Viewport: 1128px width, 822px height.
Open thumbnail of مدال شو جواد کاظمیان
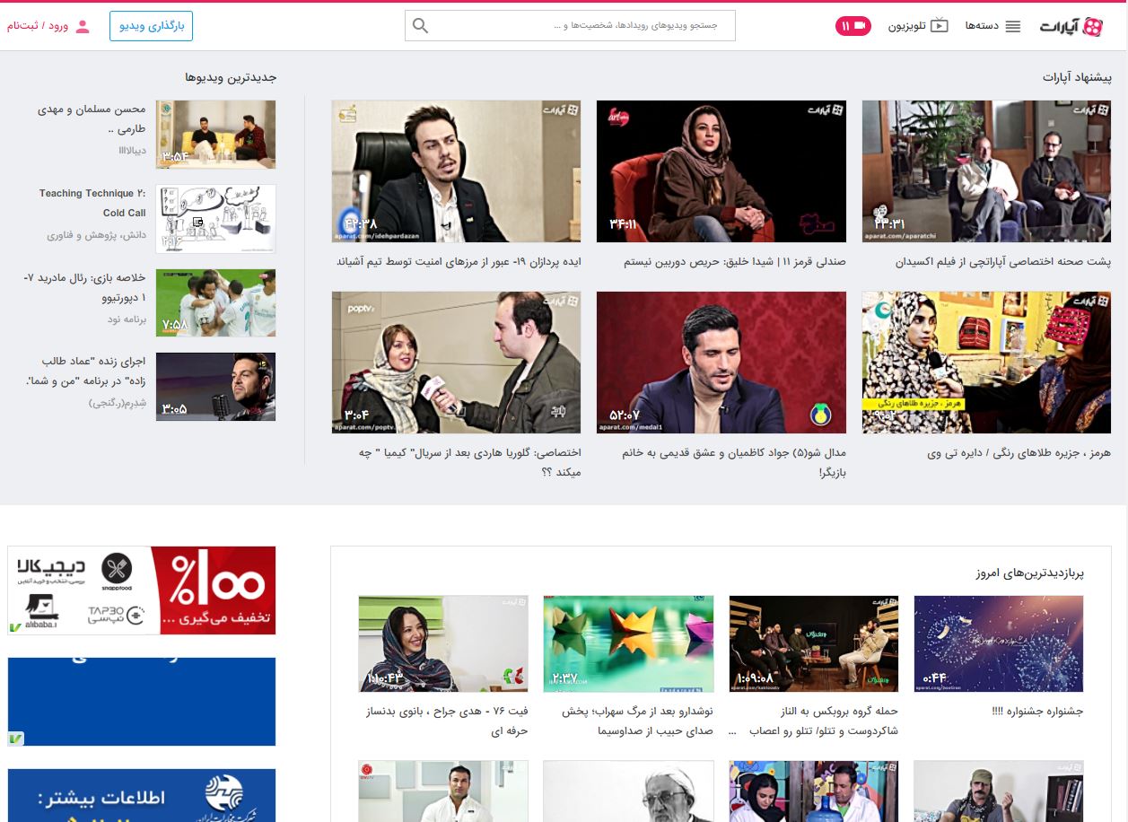pyautogui.click(x=721, y=363)
